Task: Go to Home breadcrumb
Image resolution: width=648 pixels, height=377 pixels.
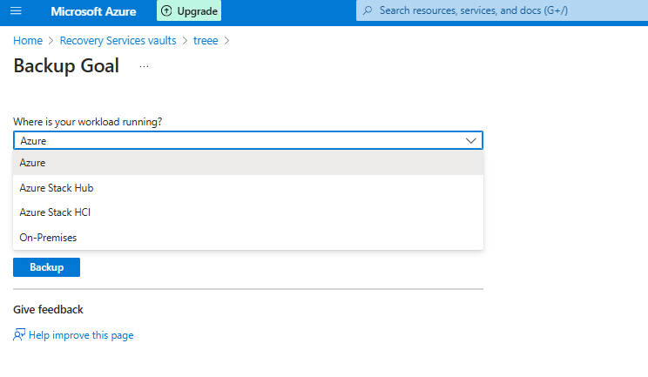Action: tap(28, 40)
